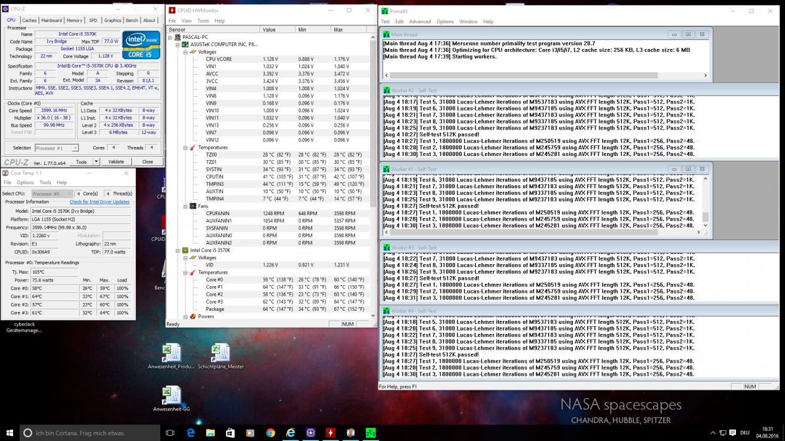Click Validate button in CPU-Z
785x441 pixels.
pyautogui.click(x=116, y=161)
